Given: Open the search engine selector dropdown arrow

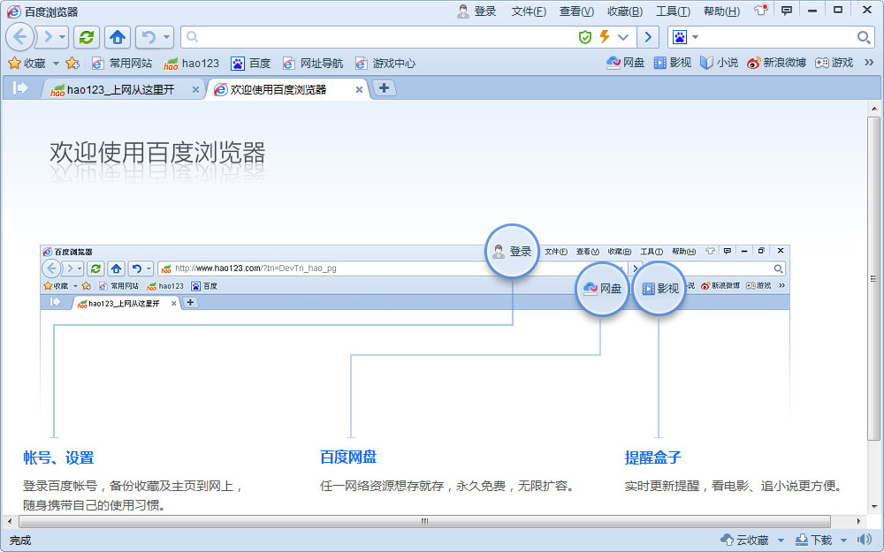Looking at the screenshot, I should pos(695,37).
